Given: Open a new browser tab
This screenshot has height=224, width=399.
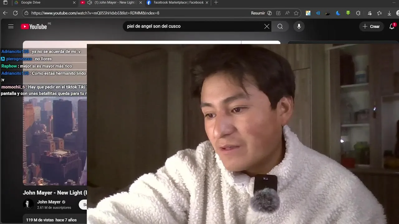Looking at the screenshot, I should (x=216, y=2).
